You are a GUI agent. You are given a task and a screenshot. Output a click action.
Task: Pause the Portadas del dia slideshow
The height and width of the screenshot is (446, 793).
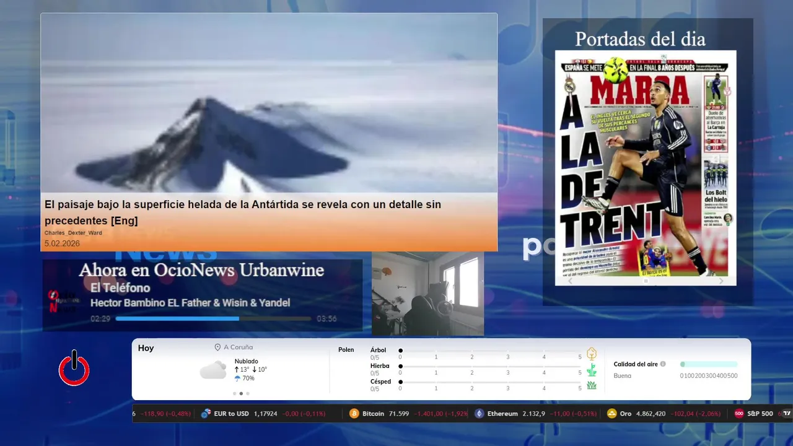point(646,281)
